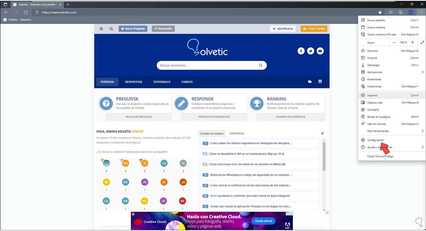Click the LU user avatar
The width and height of the screenshot is (426, 231).
tap(164, 163)
